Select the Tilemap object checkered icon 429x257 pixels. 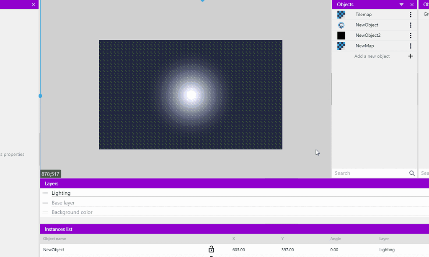pos(341,14)
